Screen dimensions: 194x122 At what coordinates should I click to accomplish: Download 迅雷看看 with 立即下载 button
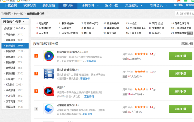coord(181,109)
